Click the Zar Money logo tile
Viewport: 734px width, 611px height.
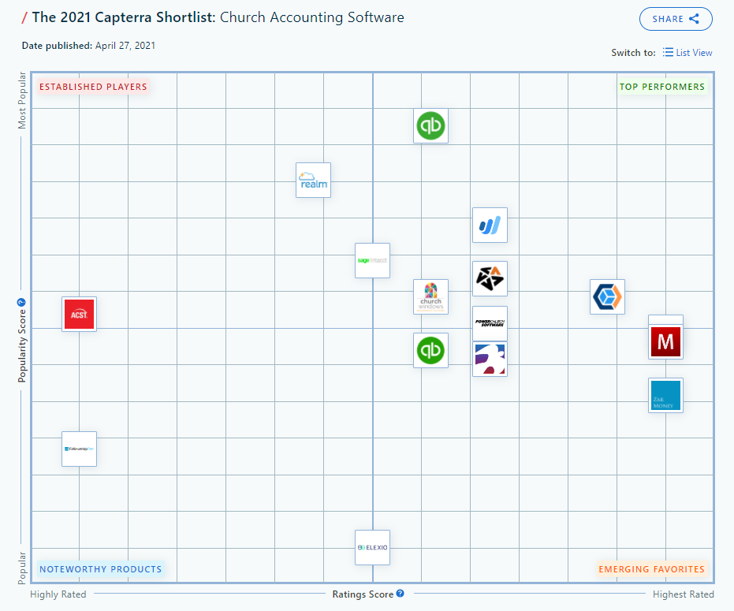pyautogui.click(x=665, y=395)
